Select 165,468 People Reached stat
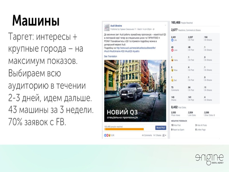Screen dimensions: 229x172 pos(182,23)
